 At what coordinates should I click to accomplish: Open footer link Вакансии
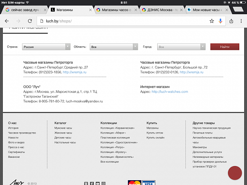(x=14, y=157)
